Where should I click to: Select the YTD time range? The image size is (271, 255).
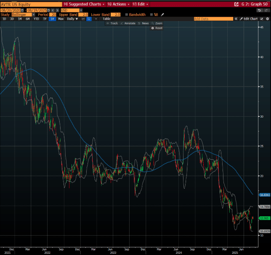point(36,19)
